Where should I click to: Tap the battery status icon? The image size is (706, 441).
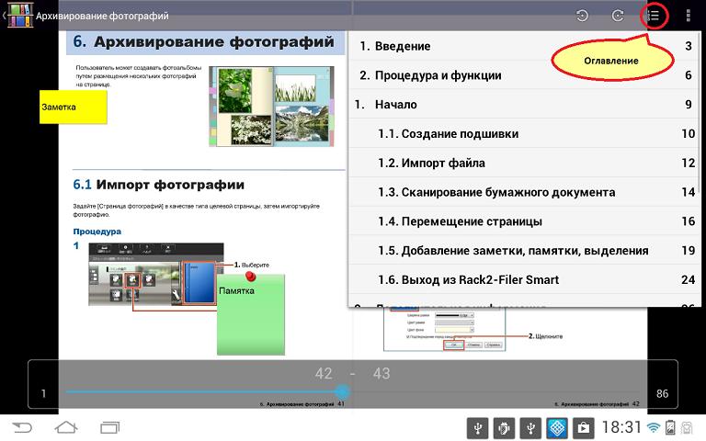[670, 427]
